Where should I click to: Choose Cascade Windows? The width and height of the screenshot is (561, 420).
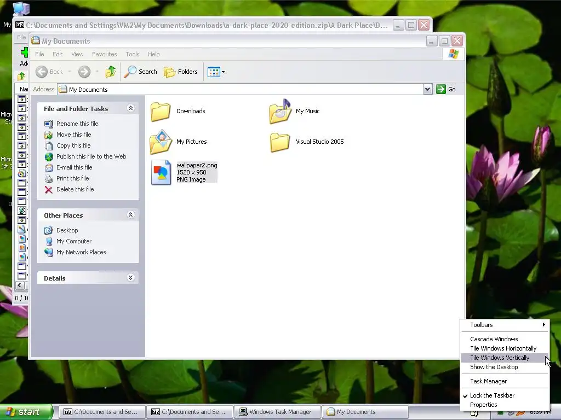pos(505,339)
